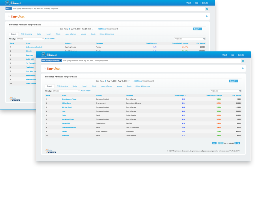The image size is (259, 199).
Task: Open Apps & Games tab in front window
Action: click(107, 86)
